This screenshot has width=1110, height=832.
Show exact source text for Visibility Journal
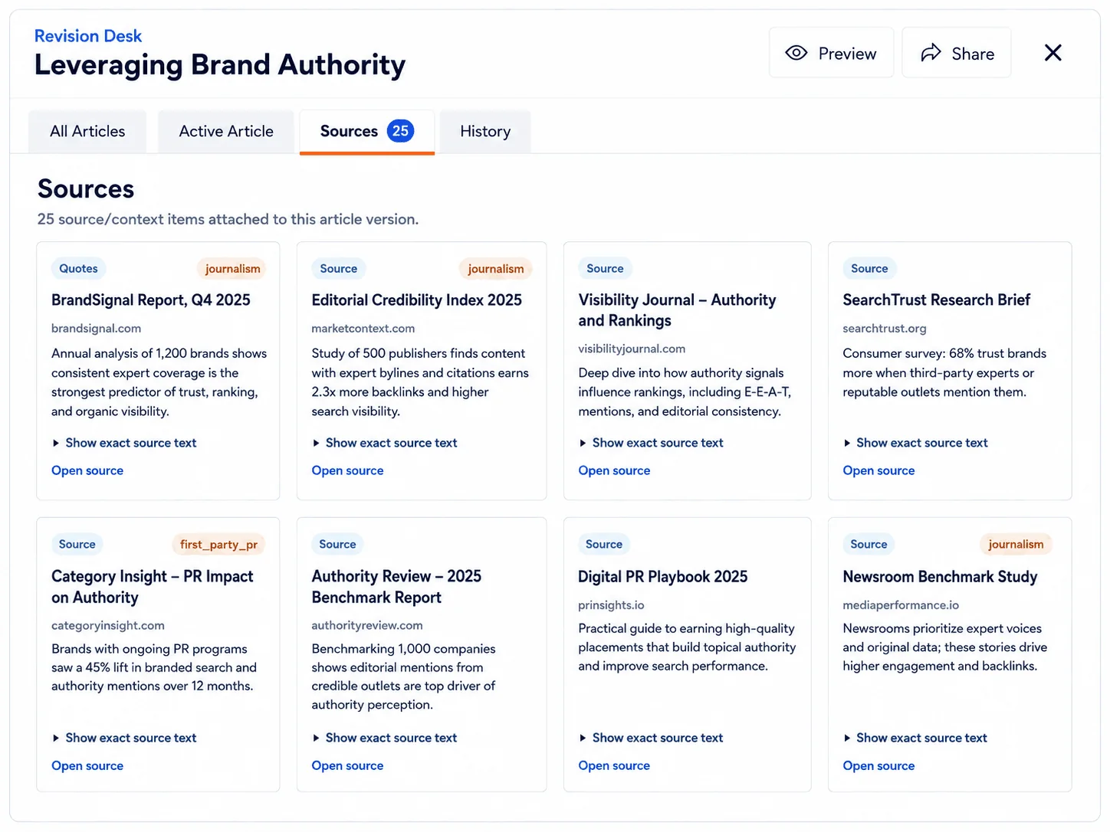pyautogui.click(x=651, y=443)
